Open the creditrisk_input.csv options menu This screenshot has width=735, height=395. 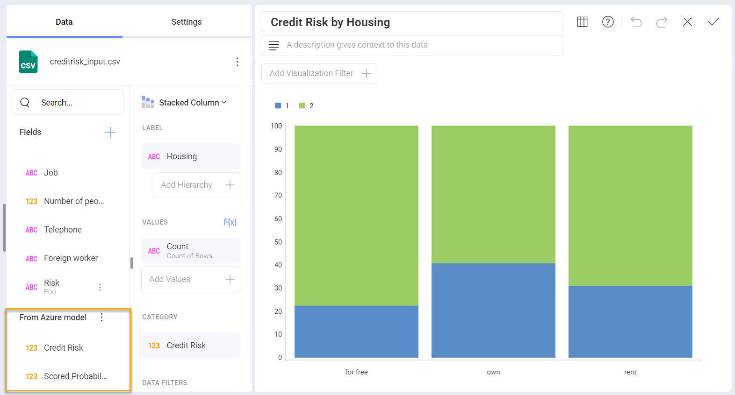point(238,62)
